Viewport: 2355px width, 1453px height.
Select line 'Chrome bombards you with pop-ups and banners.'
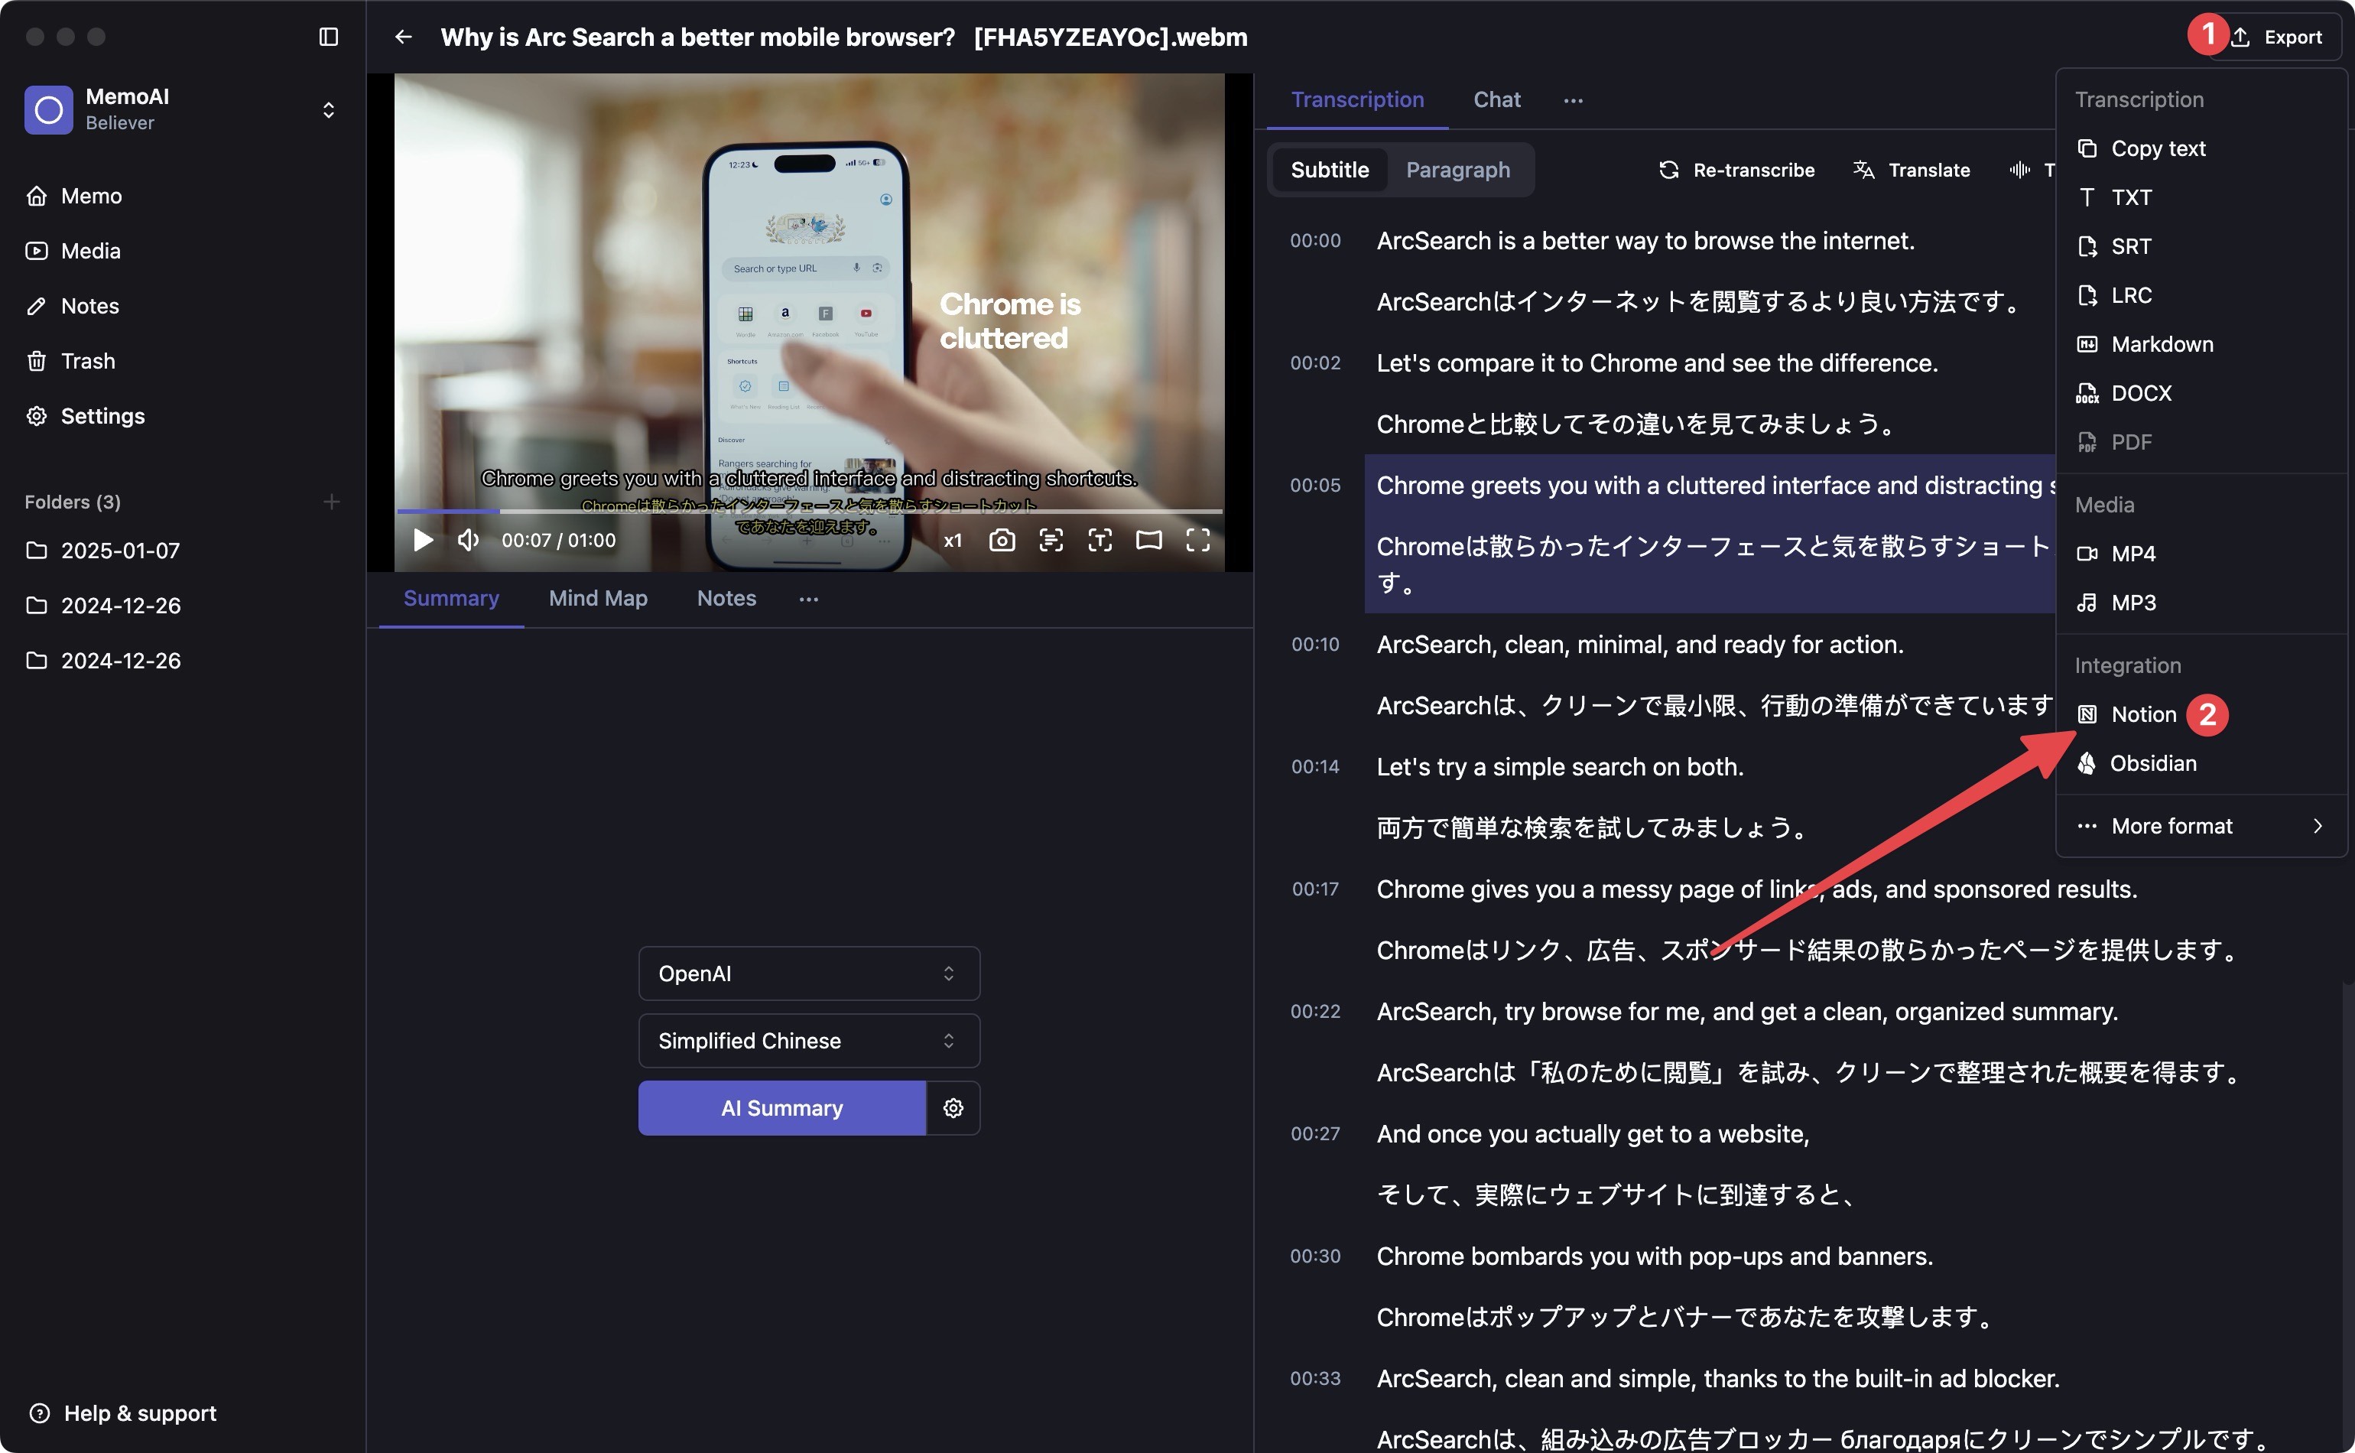coord(1655,1257)
